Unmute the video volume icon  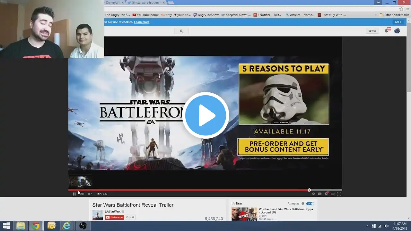(90, 194)
